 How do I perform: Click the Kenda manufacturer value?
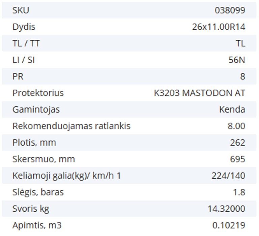pyautogui.click(x=232, y=110)
